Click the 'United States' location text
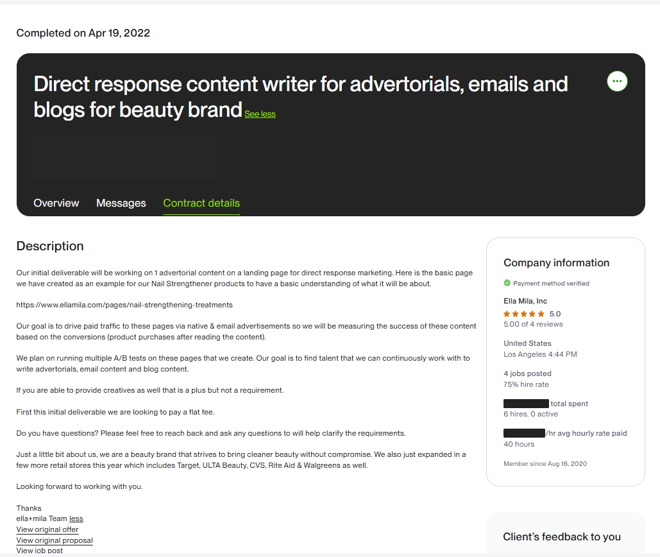The image size is (660, 557). (x=527, y=343)
